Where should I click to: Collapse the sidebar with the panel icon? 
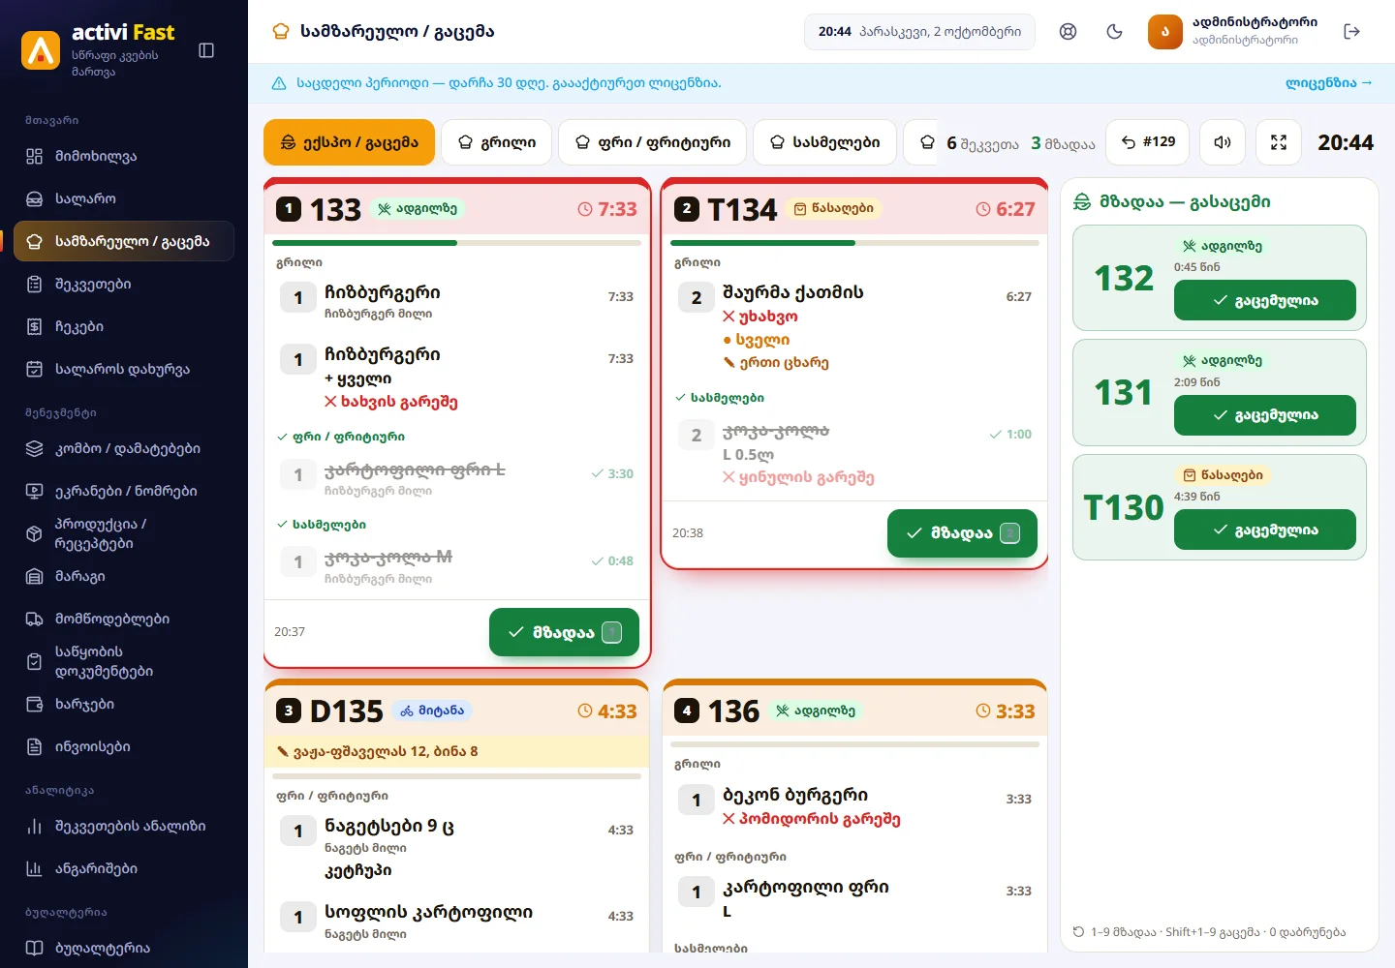(206, 50)
